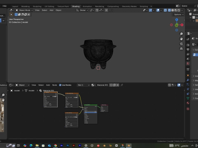Viewport: 198px width, 148px height.
Task: Open the Modifiers wrench properties tab
Action: pyautogui.click(x=188, y=80)
